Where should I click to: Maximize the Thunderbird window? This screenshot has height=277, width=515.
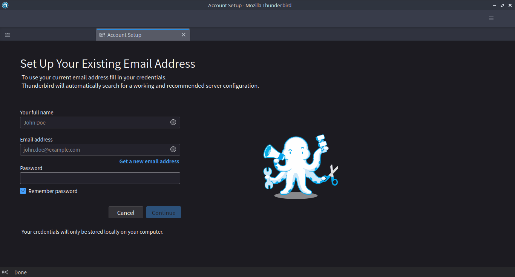[x=502, y=5]
